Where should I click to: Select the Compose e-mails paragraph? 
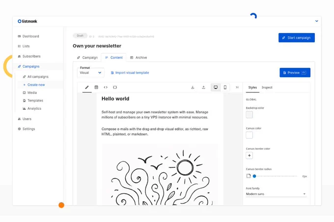[x=155, y=132]
